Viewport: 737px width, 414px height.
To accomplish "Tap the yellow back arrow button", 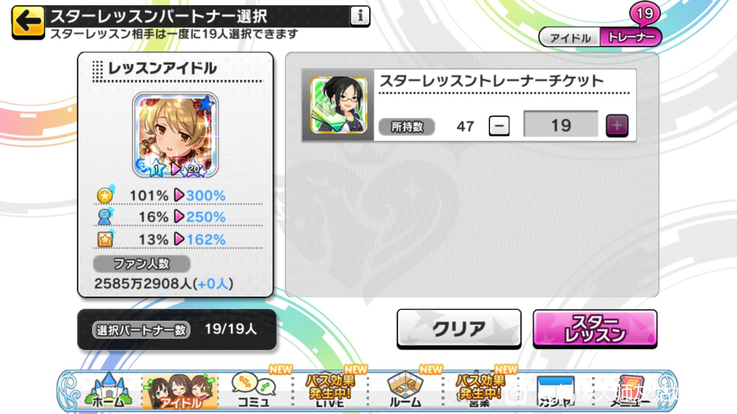I will click(28, 21).
